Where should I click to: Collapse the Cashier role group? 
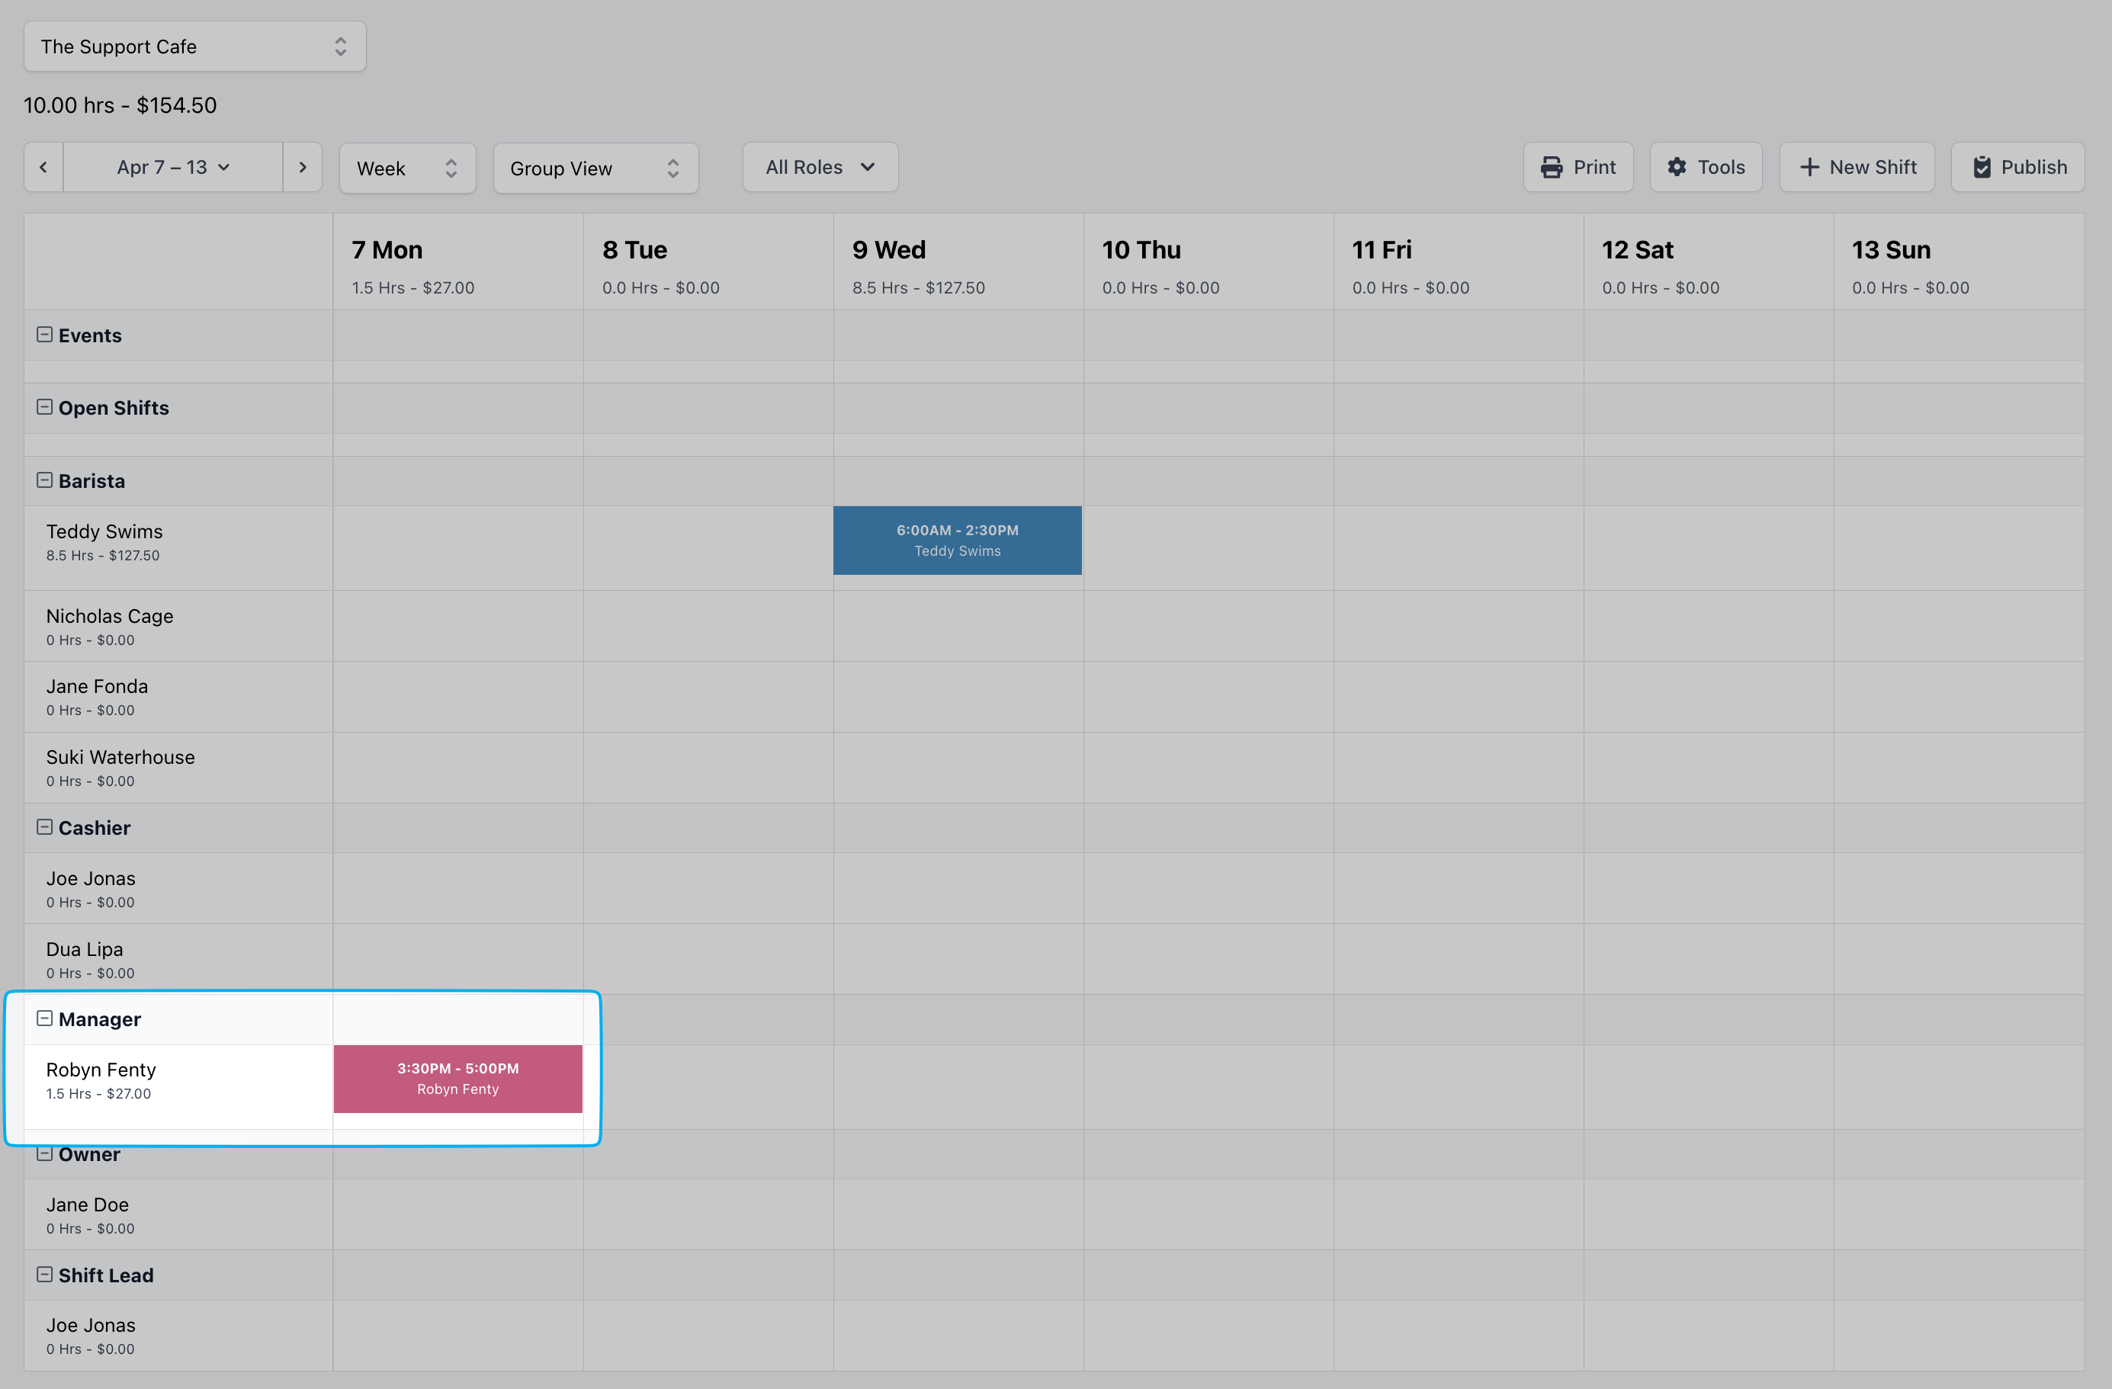[44, 827]
